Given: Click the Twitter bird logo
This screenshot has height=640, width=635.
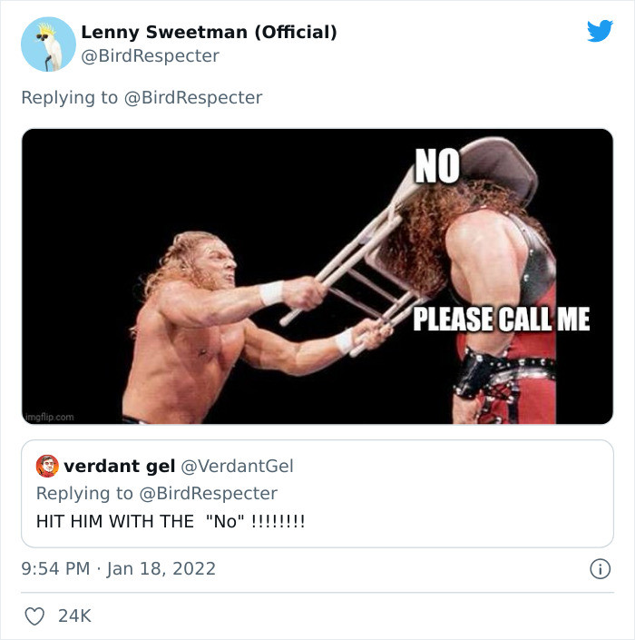Looking at the screenshot, I should 600,32.
